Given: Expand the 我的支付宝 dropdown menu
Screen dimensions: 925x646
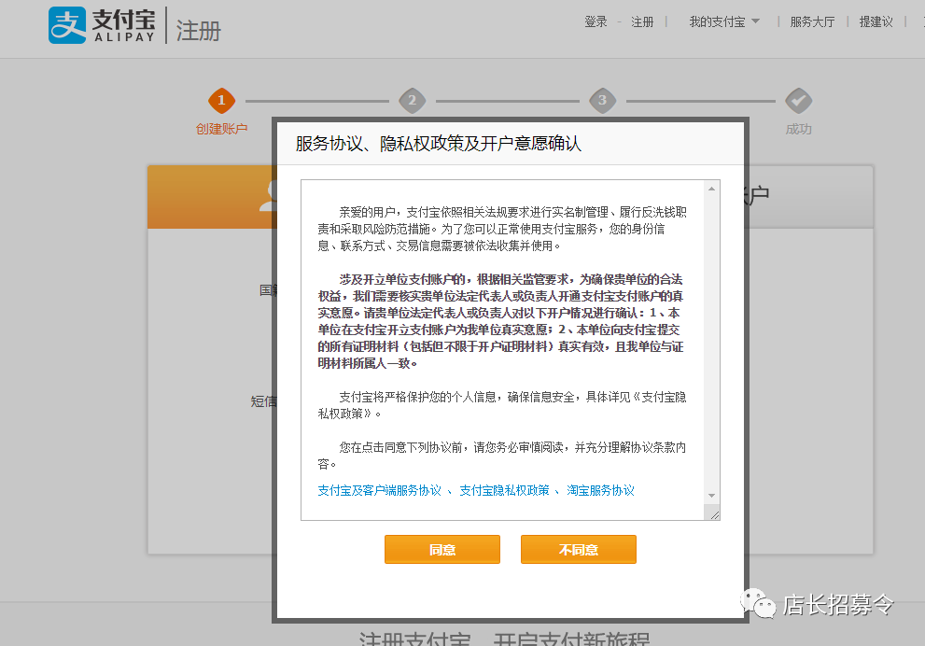Looking at the screenshot, I should [724, 21].
